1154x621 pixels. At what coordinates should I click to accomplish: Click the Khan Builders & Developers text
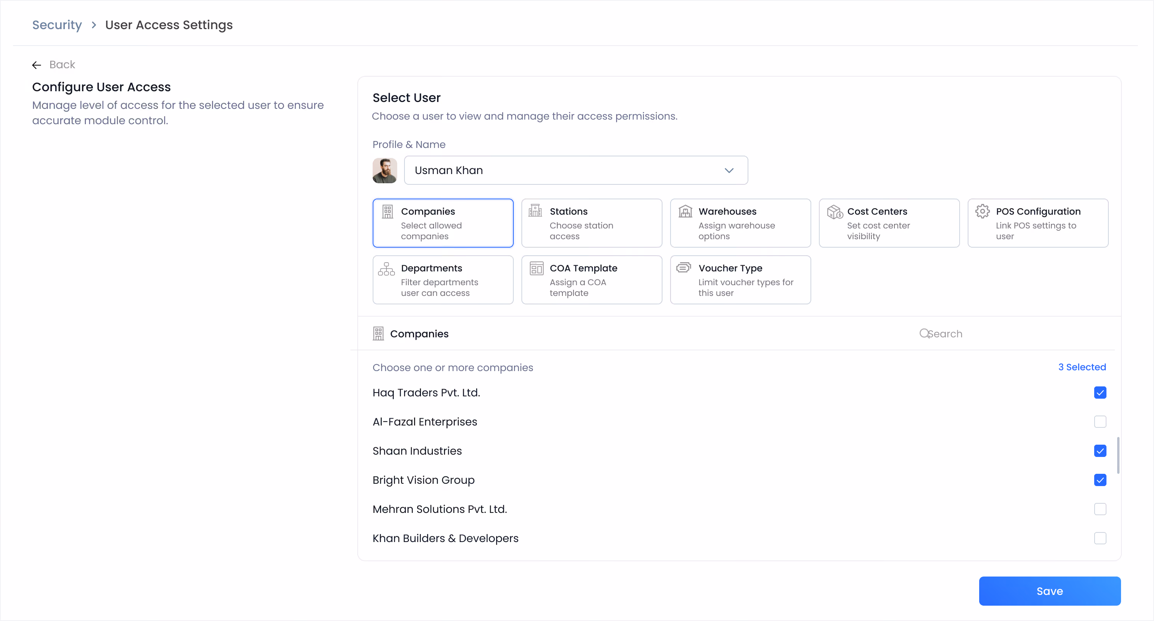click(x=445, y=539)
